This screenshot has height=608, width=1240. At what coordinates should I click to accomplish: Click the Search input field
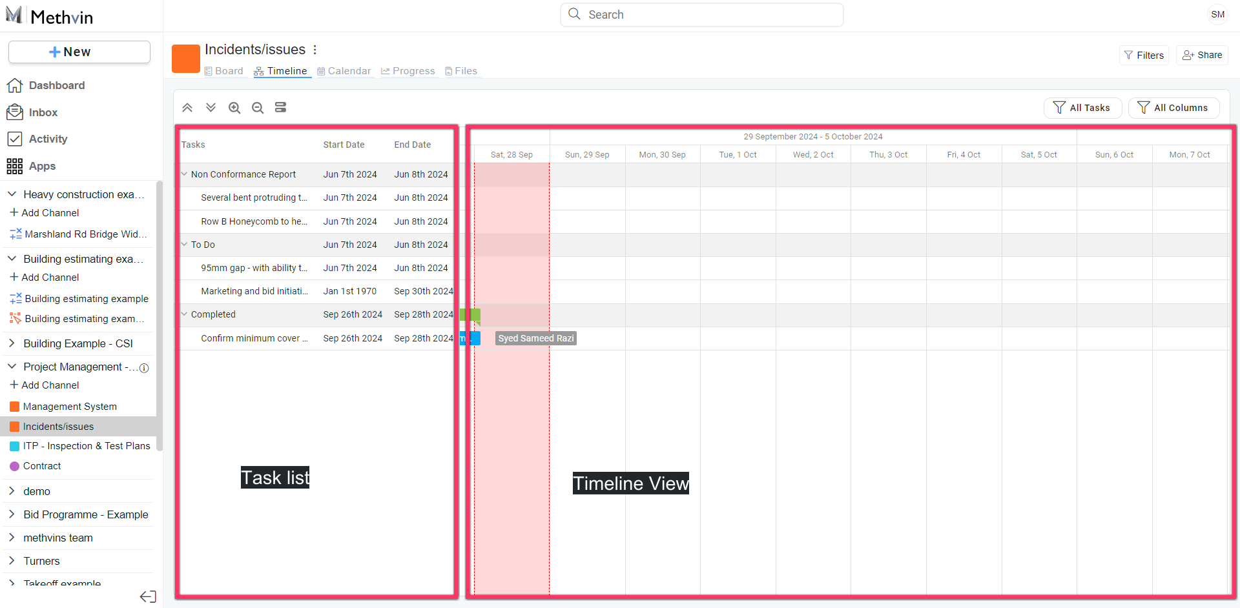pos(702,15)
